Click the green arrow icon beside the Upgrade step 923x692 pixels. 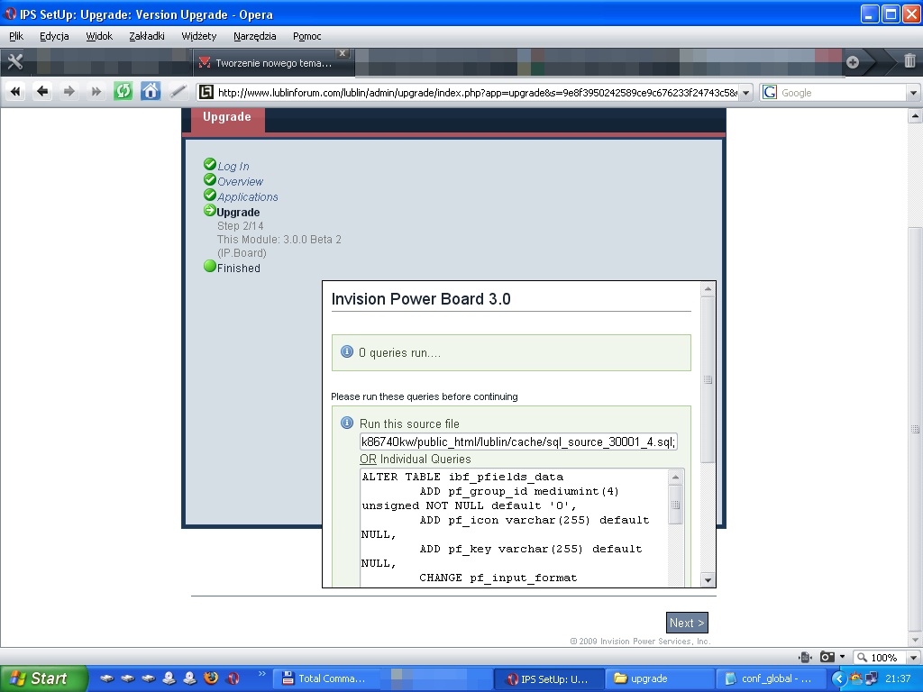coord(209,210)
